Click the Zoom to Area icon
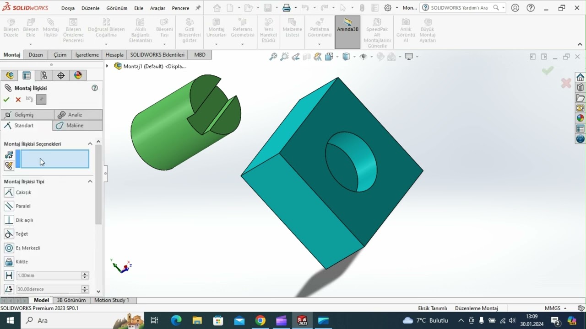Screen dimensions: 586x329 285,57
